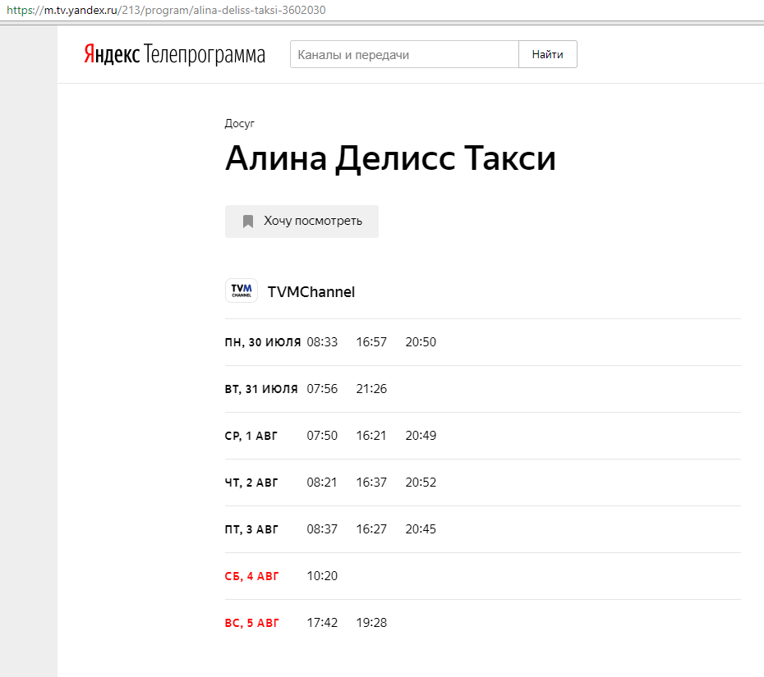Select ВТ, 31 июля date label
This screenshot has height=677, width=764.
[261, 389]
